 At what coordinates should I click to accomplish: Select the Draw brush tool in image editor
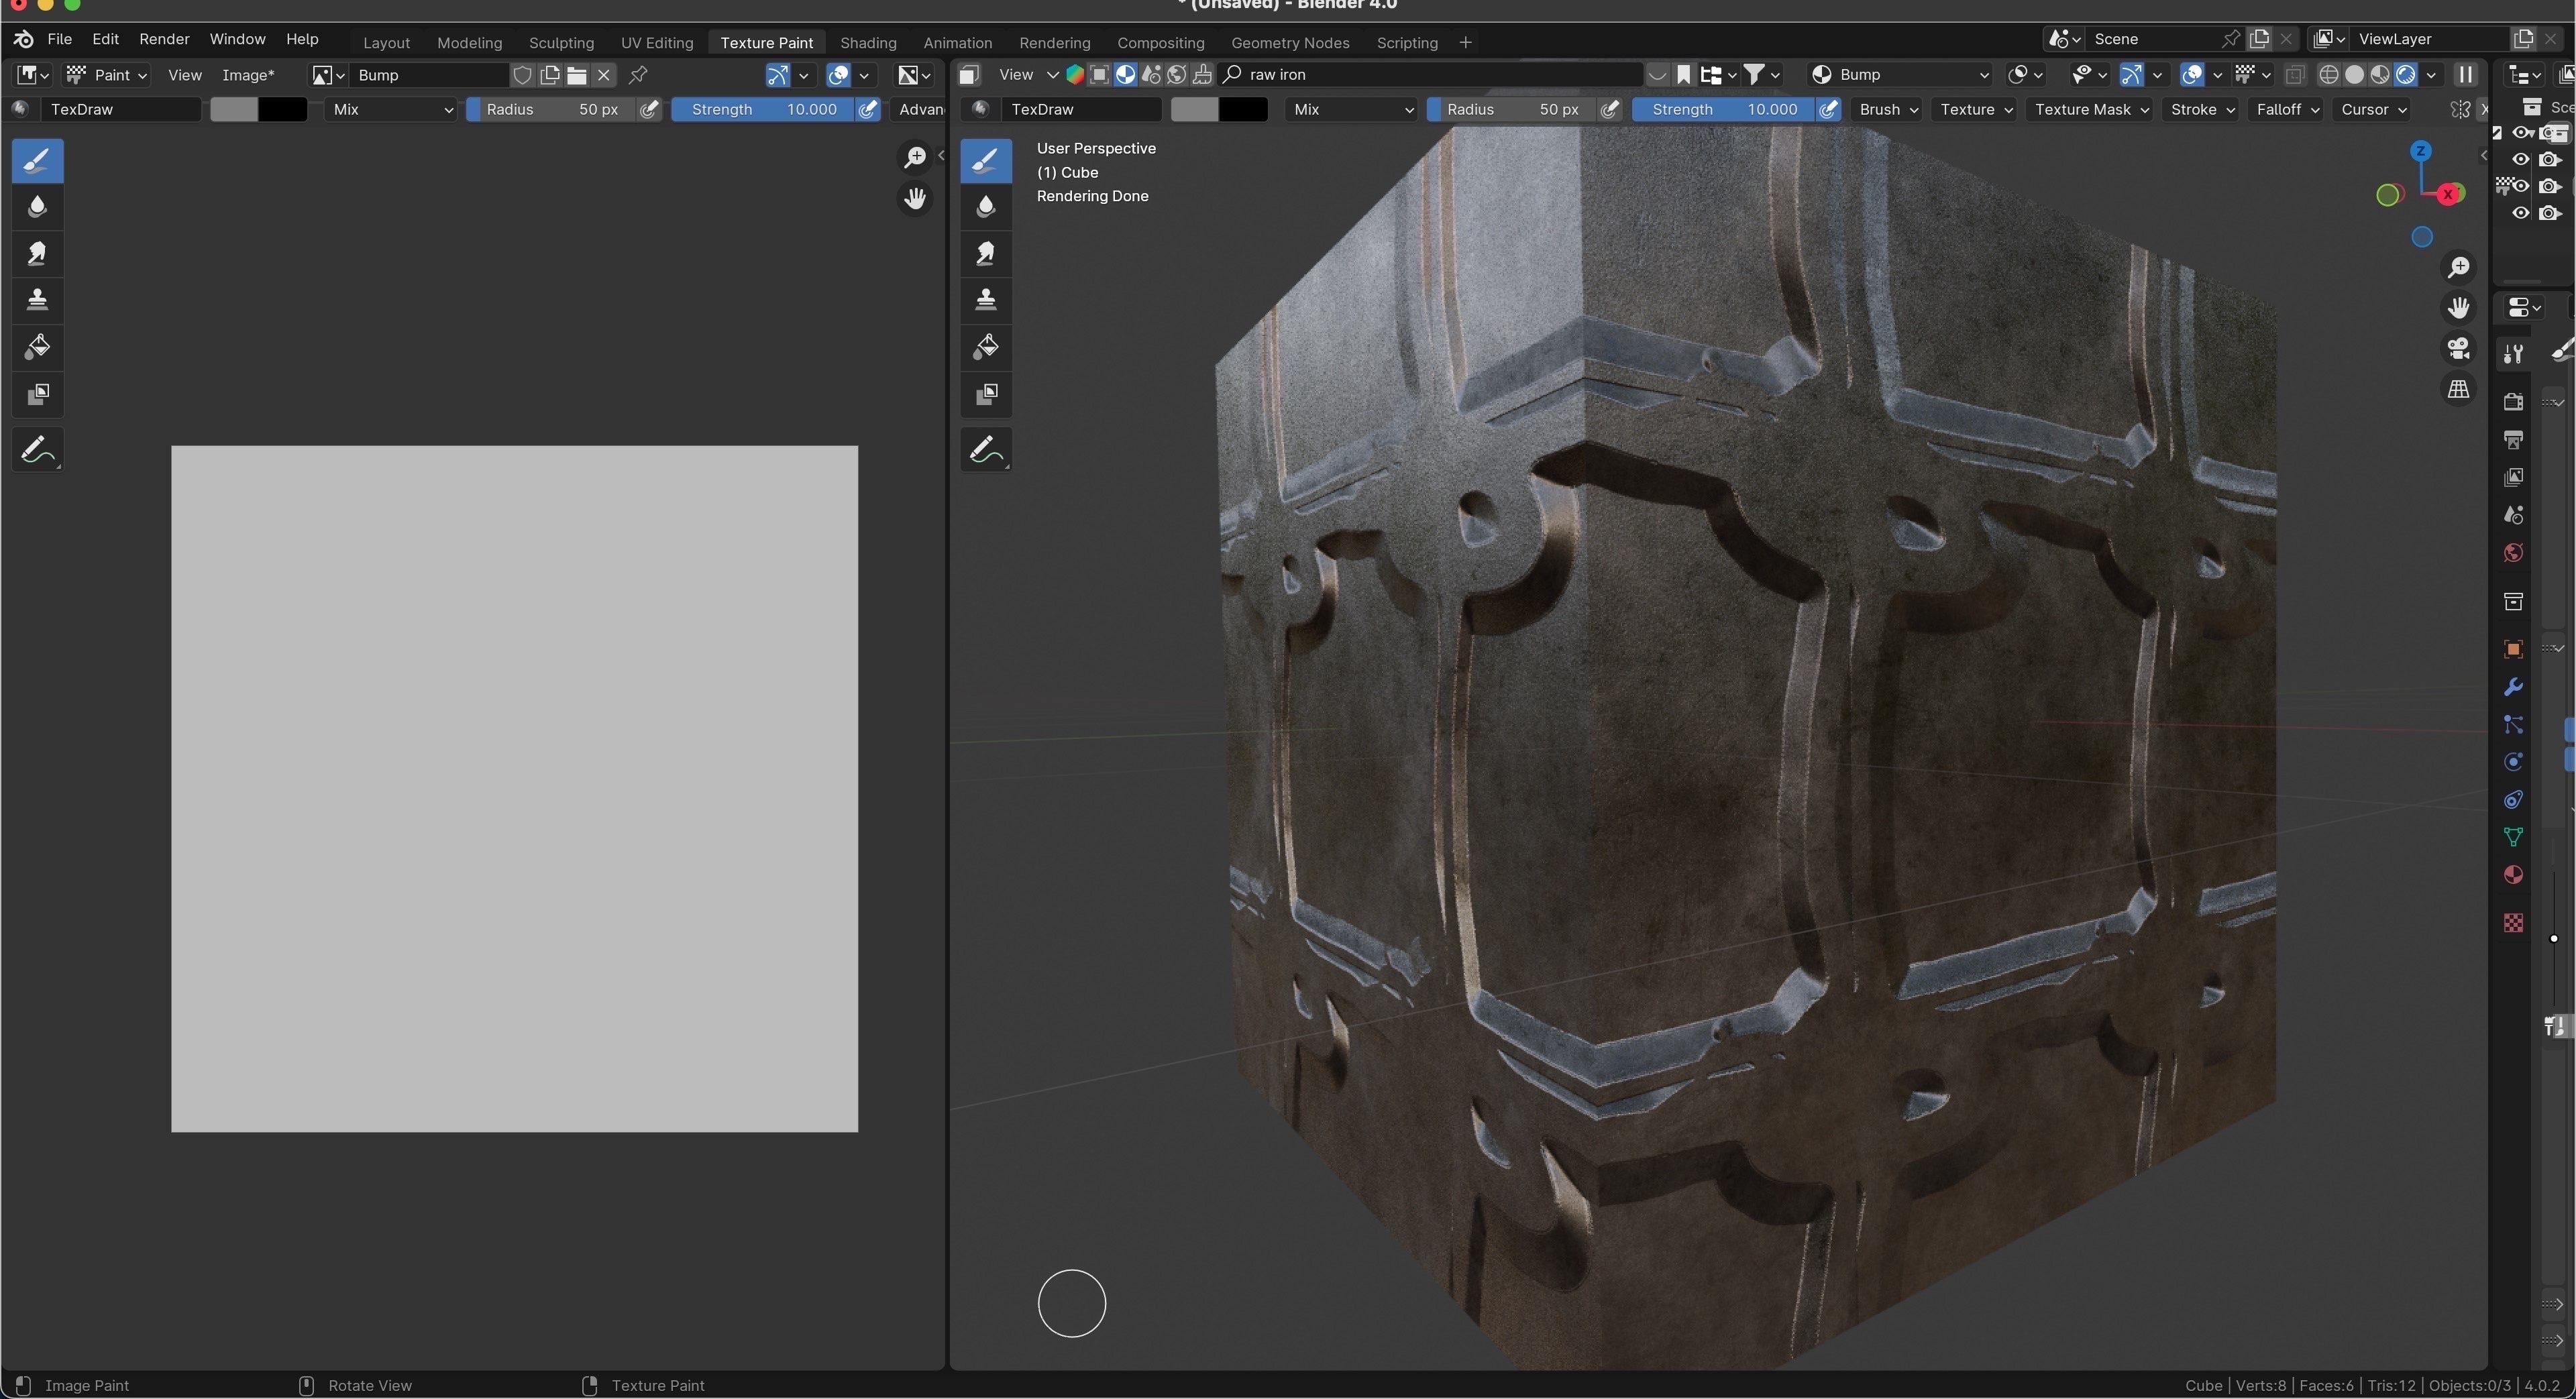[38, 160]
